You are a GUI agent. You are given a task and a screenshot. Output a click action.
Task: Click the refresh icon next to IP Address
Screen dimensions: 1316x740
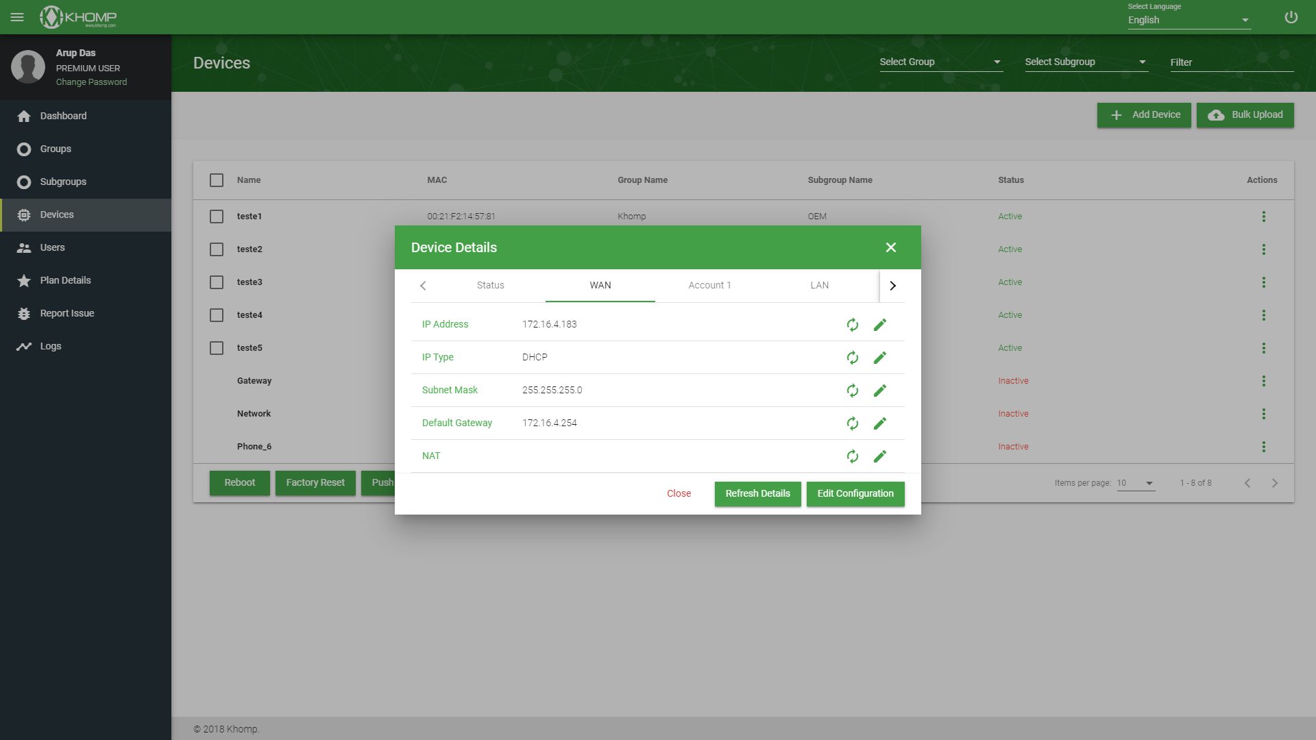coord(853,324)
